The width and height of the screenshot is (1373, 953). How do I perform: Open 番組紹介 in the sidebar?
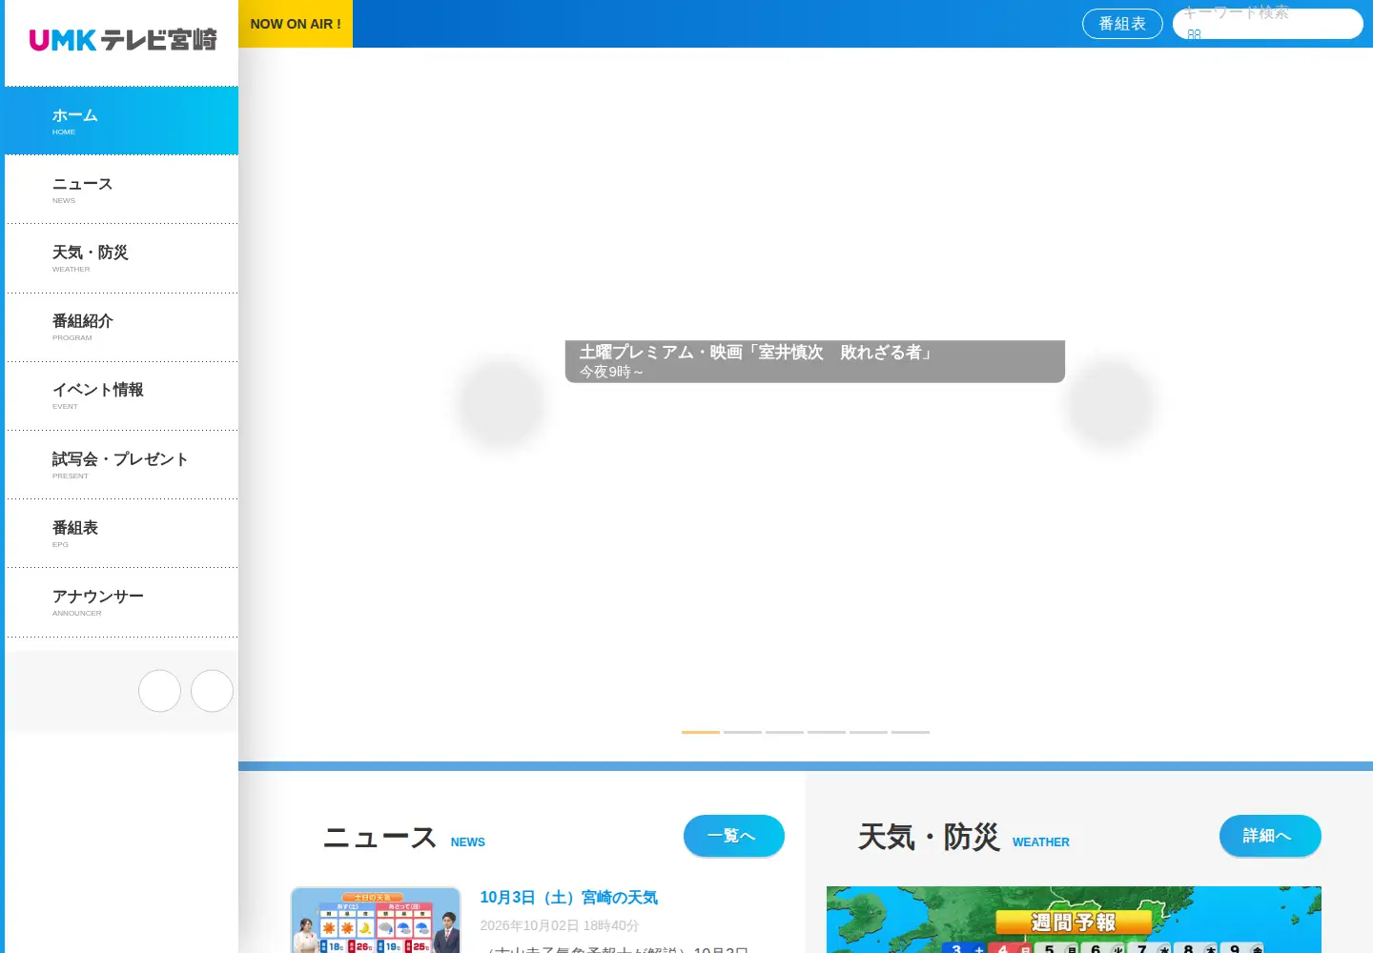tap(122, 327)
